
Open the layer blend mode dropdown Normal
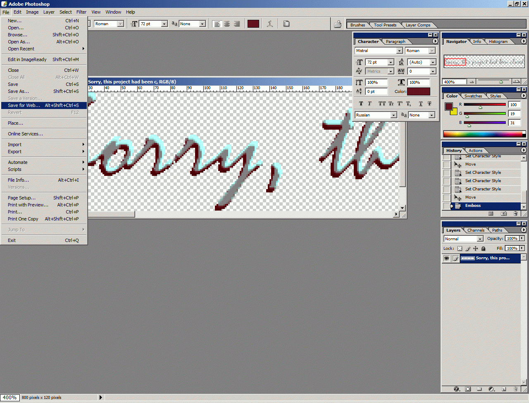480,239
